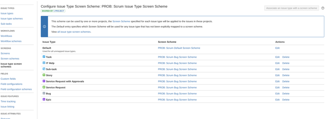This screenshot has height=119, width=327.
Task: Click the Service Request issue type icon
Action: click(44, 87)
